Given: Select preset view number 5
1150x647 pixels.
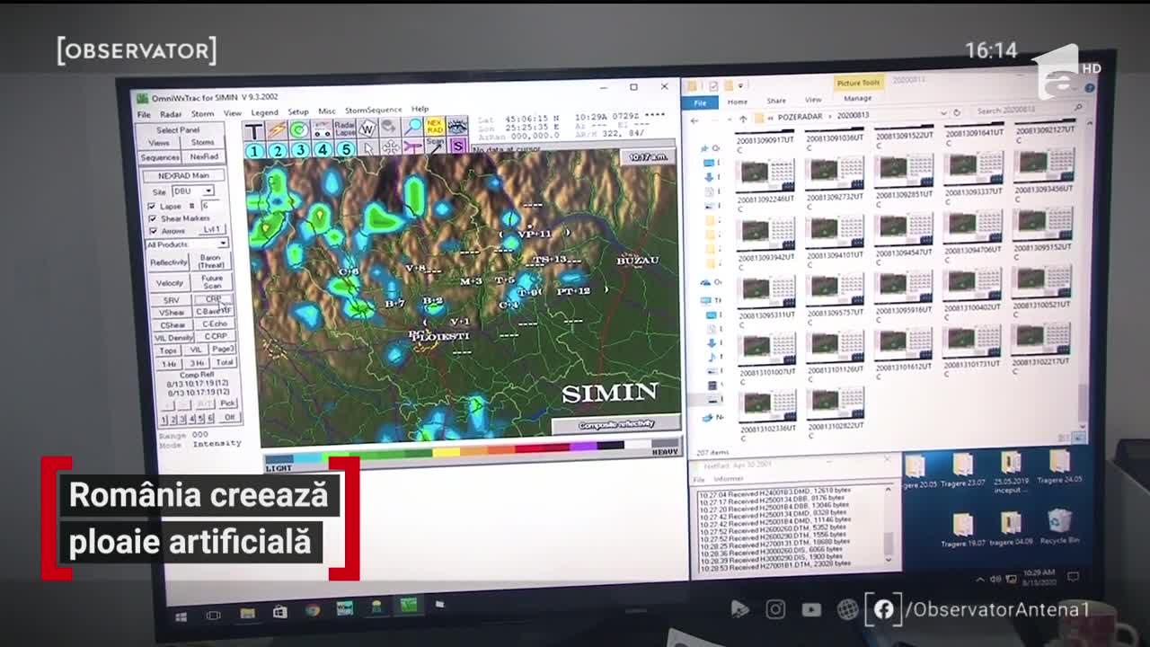Looking at the screenshot, I should (x=345, y=149).
